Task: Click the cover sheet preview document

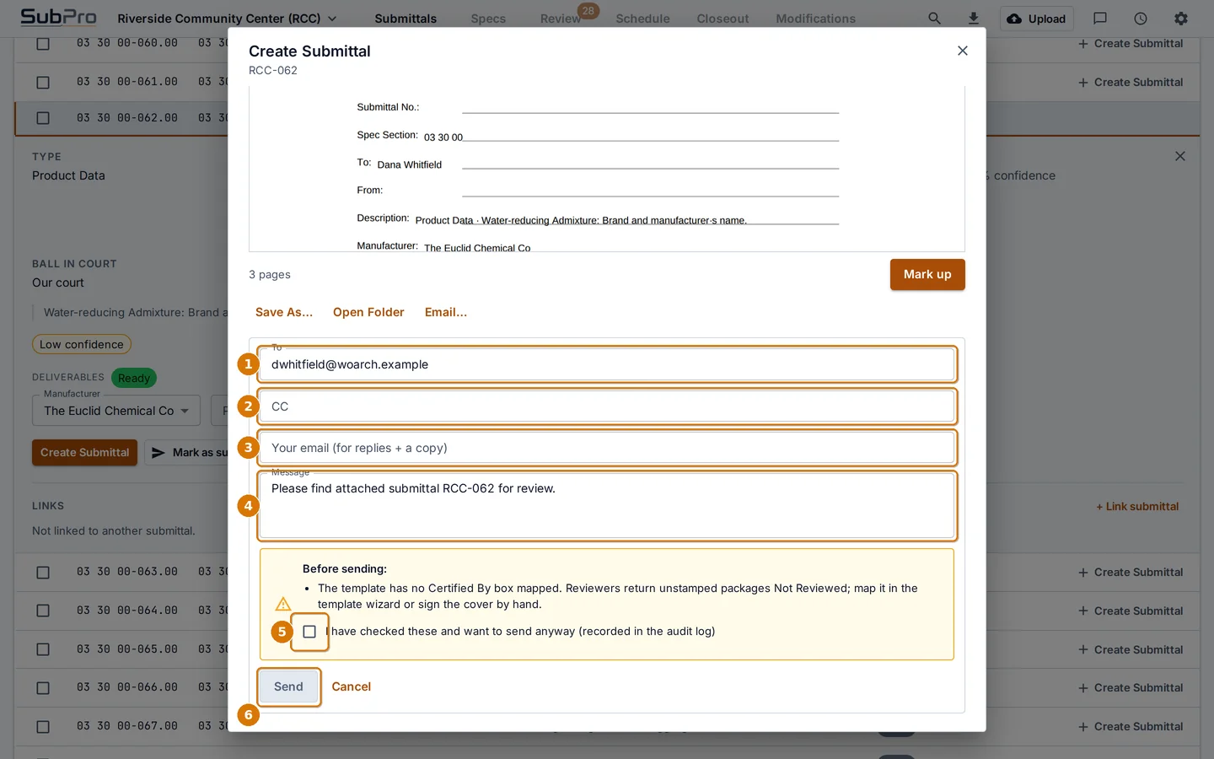Action: tap(607, 169)
